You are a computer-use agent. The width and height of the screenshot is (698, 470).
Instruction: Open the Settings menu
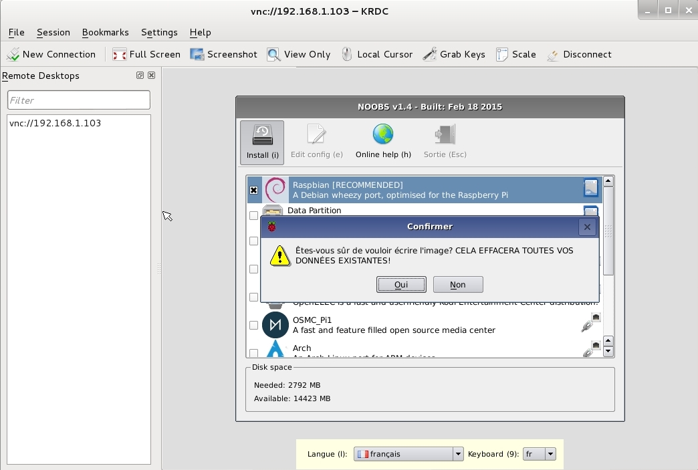pos(159,33)
